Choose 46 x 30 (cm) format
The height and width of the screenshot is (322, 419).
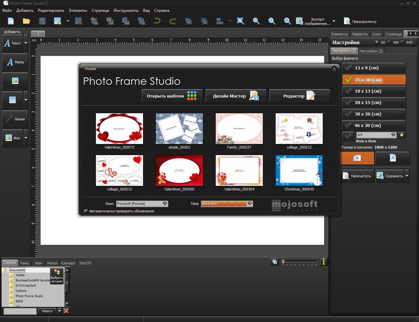(373, 125)
